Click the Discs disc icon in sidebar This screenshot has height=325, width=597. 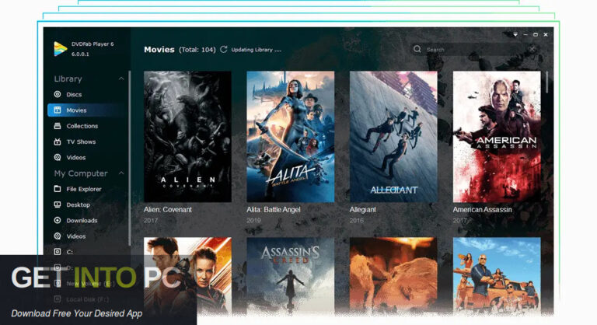[58, 94]
